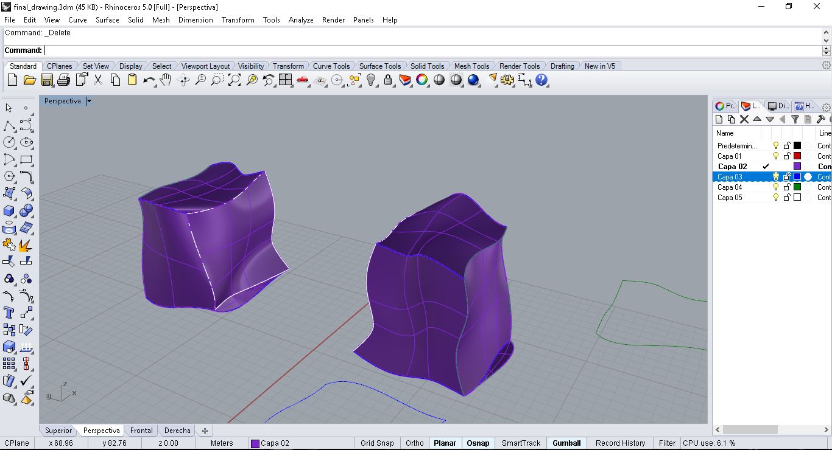Toggle visibility bulb of Capa 03 layer

(776, 177)
